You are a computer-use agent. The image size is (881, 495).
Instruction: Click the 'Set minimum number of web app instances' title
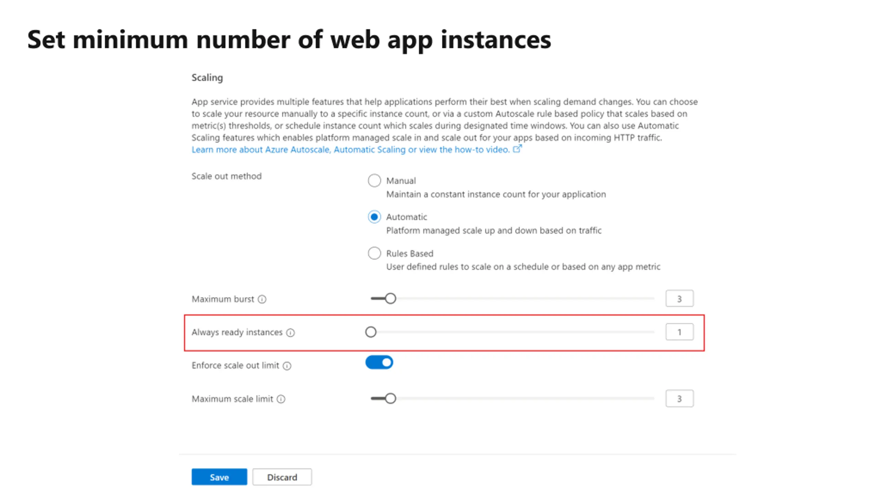coord(289,40)
